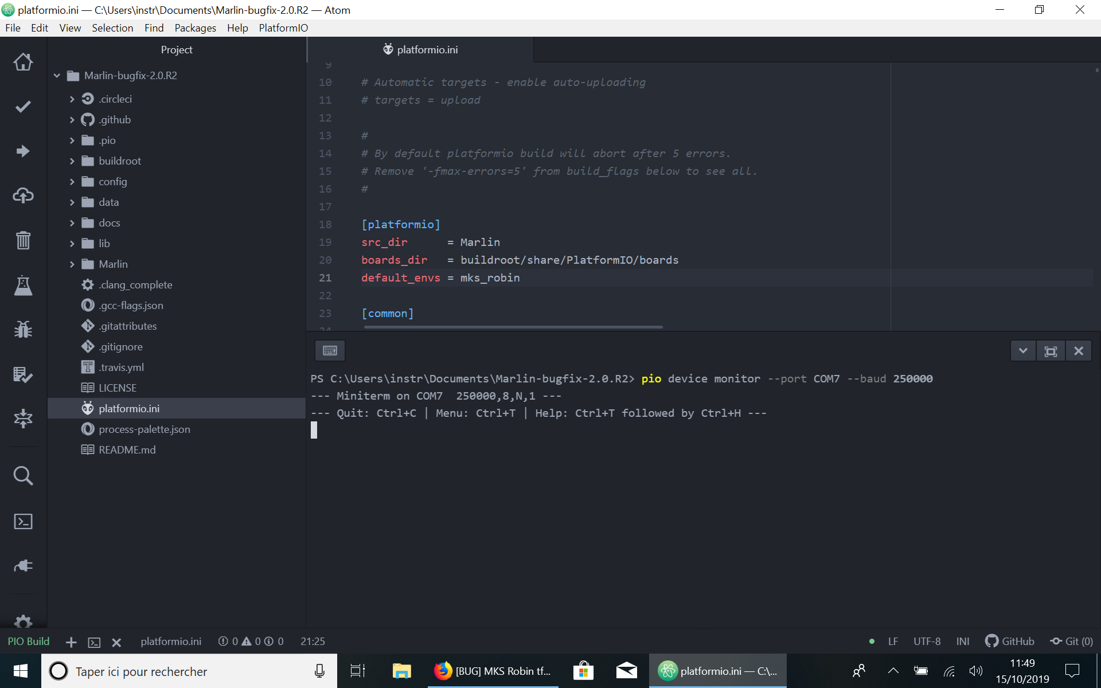Open the PlatformIO Home screen
1101x688 pixels.
point(23,62)
